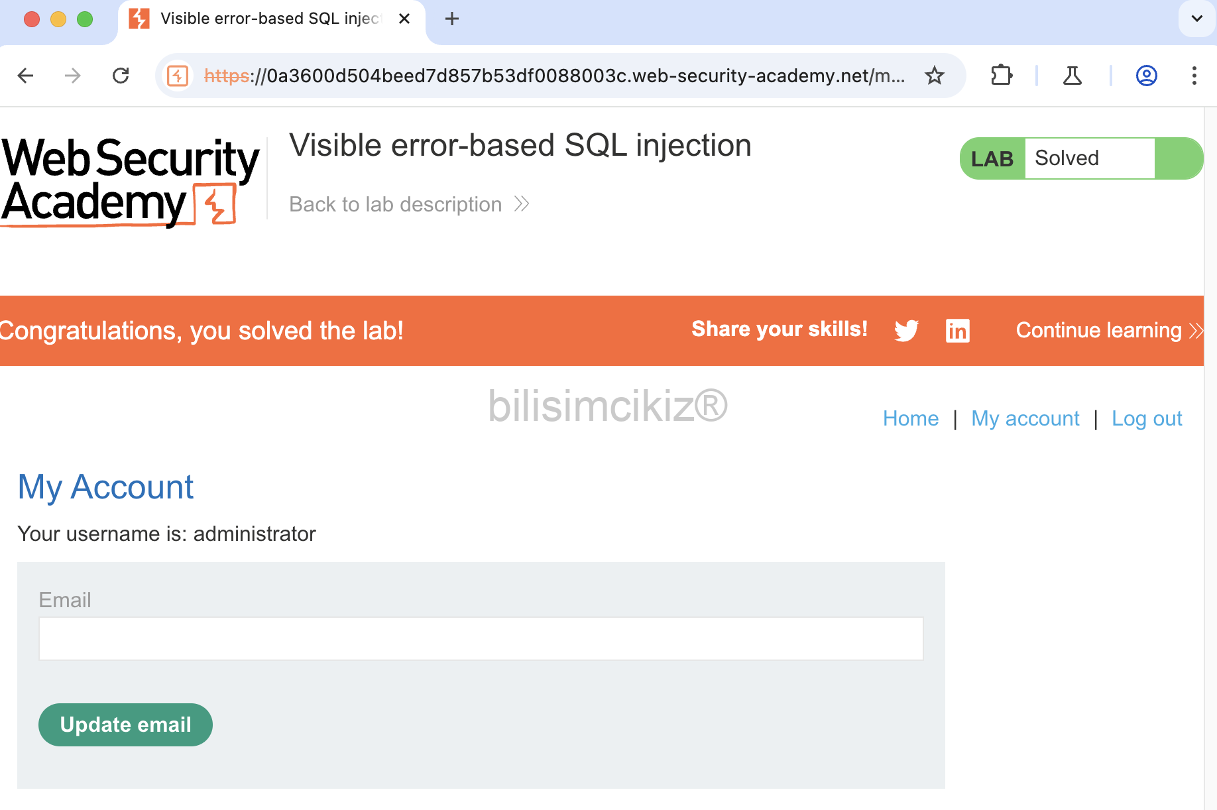Click the Update email button

click(x=125, y=724)
